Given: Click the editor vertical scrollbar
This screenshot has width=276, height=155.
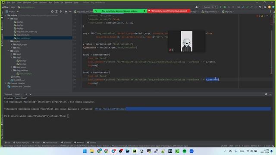Looking at the screenshot, I should [272, 52].
